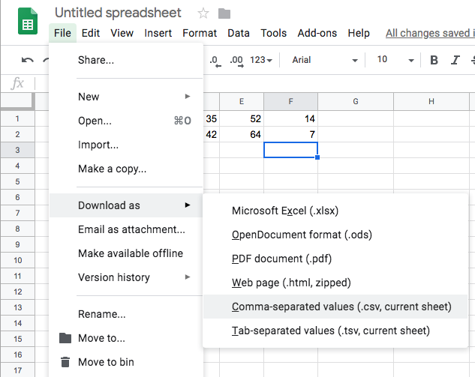Click the increase decimal places button

coord(236,60)
